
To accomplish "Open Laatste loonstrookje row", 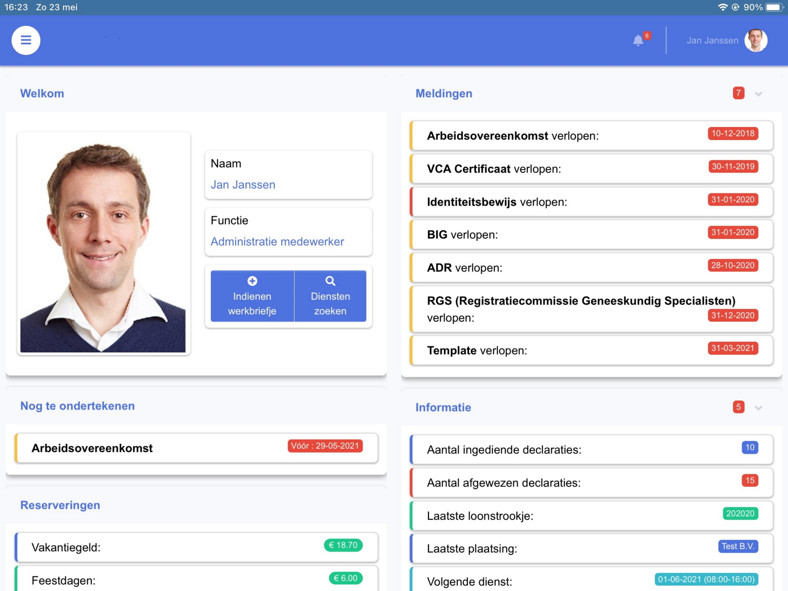I will coord(591,516).
